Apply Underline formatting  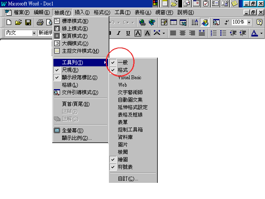coord(128,33)
